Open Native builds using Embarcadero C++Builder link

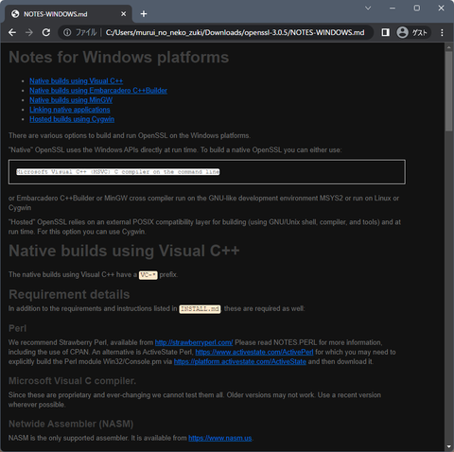click(x=98, y=91)
